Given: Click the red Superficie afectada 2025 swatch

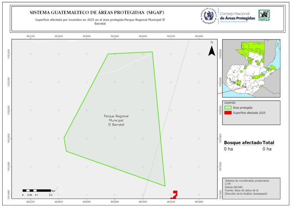Looking at the screenshot, I should coord(228,113).
